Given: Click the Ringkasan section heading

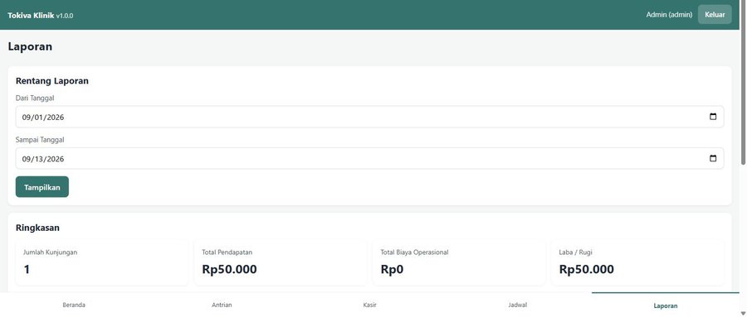Looking at the screenshot, I should tap(37, 228).
